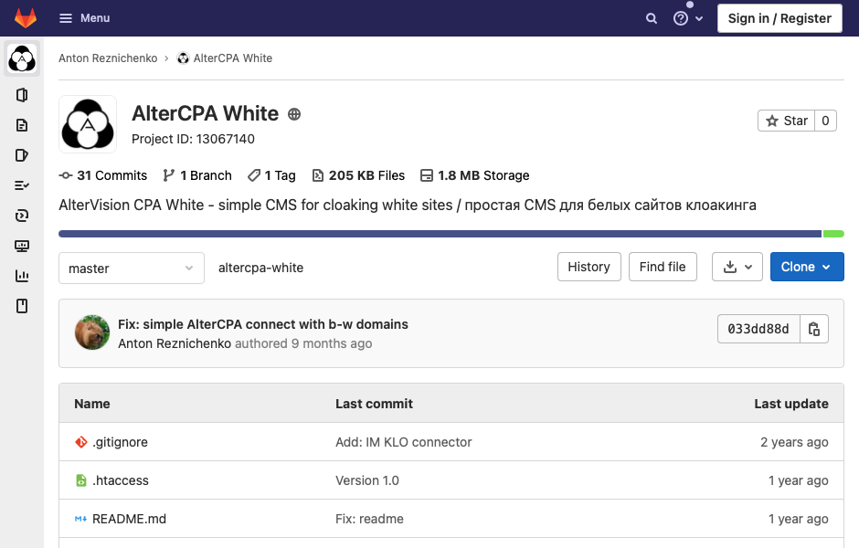The image size is (859, 548).
Task: Star the AlterCPA White project
Action: (x=786, y=121)
